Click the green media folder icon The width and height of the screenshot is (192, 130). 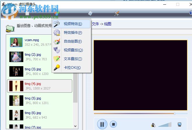tap(10, 29)
